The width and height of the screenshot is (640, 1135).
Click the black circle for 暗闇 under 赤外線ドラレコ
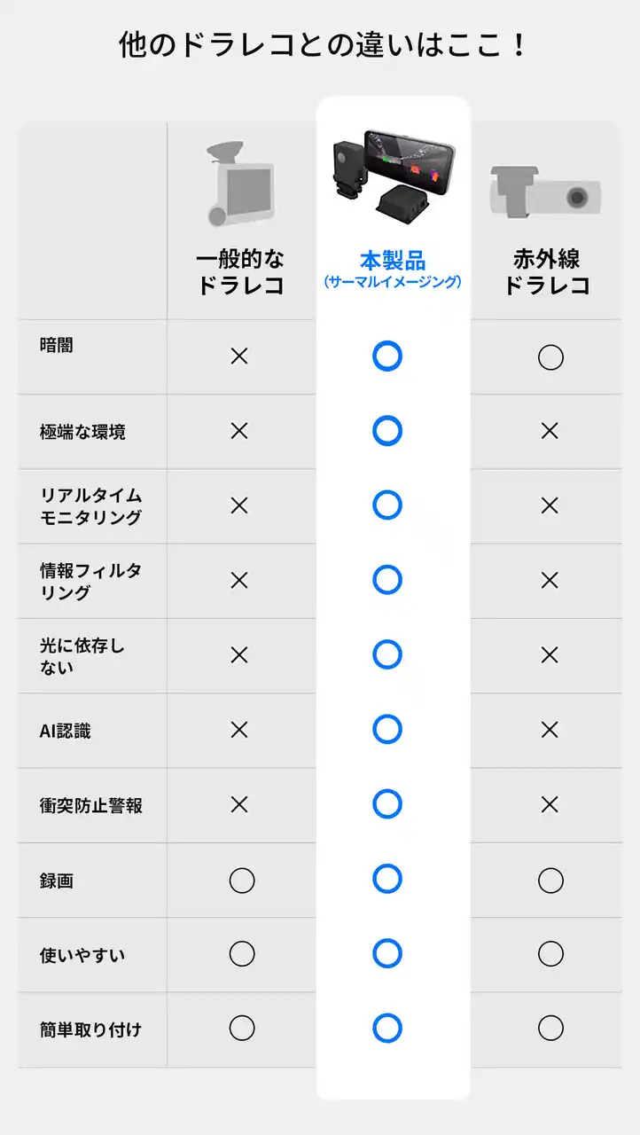[x=550, y=357]
